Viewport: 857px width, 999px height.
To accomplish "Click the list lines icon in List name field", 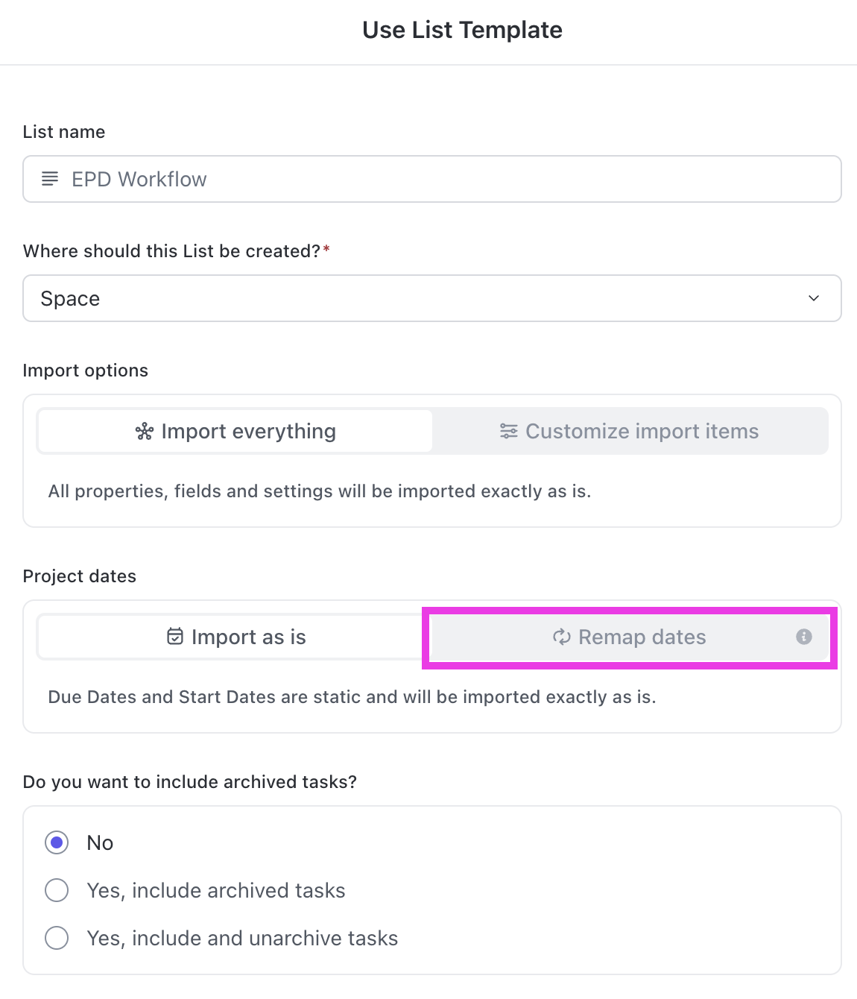I will click(x=50, y=179).
